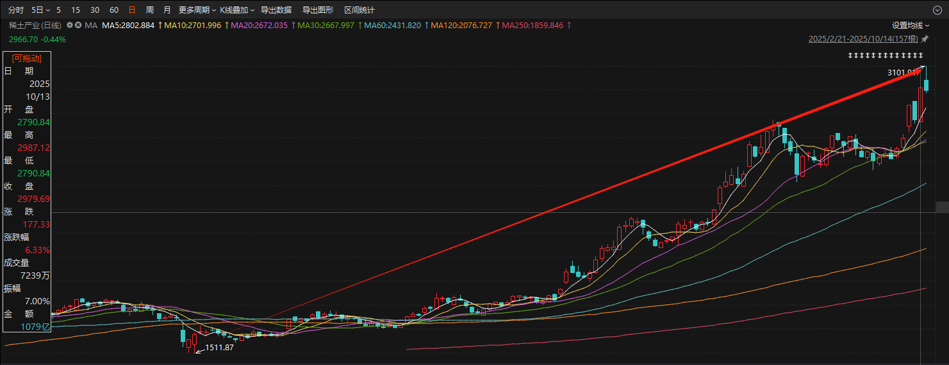The image size is (949, 365).
Task: Click the 涨跌幅 value 6.33%
Action: click(38, 250)
